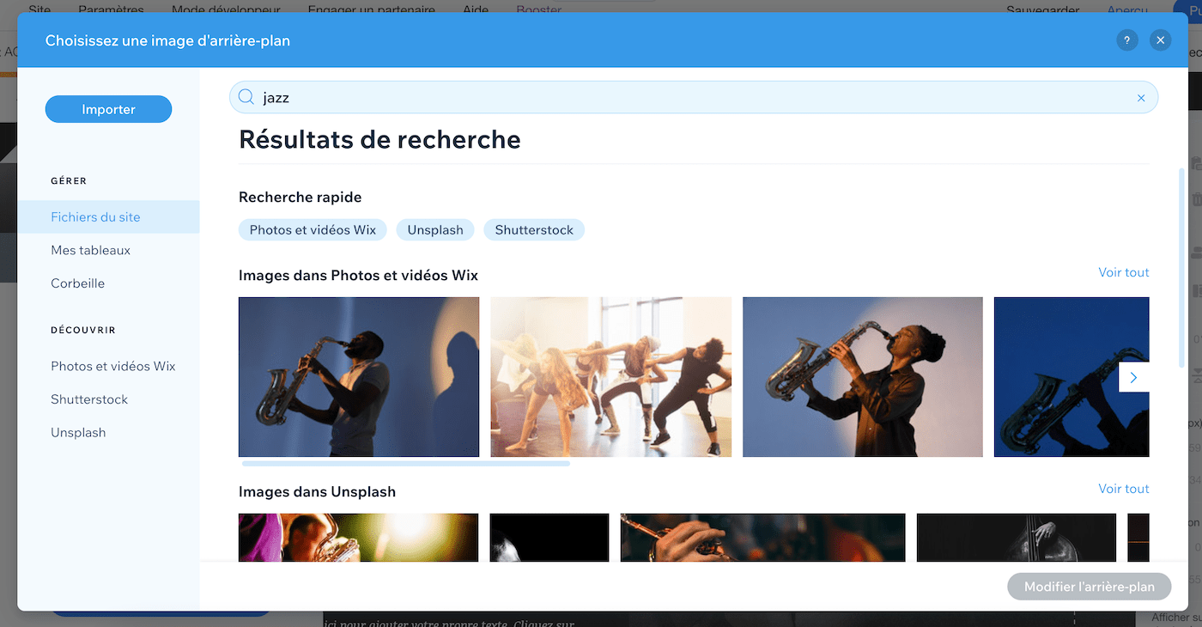The width and height of the screenshot is (1202, 627).
Task: Click Sauvegarder in the editor top bar
Action: coord(1042,10)
